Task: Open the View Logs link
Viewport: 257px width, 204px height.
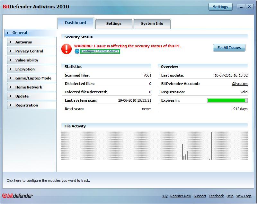Action: 244,196
